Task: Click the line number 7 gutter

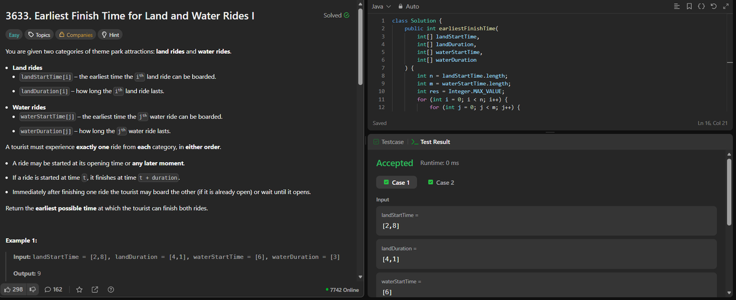Action: (383, 68)
